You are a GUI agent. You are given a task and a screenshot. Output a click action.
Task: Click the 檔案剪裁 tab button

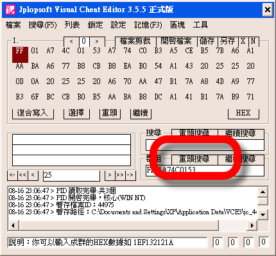(135, 41)
